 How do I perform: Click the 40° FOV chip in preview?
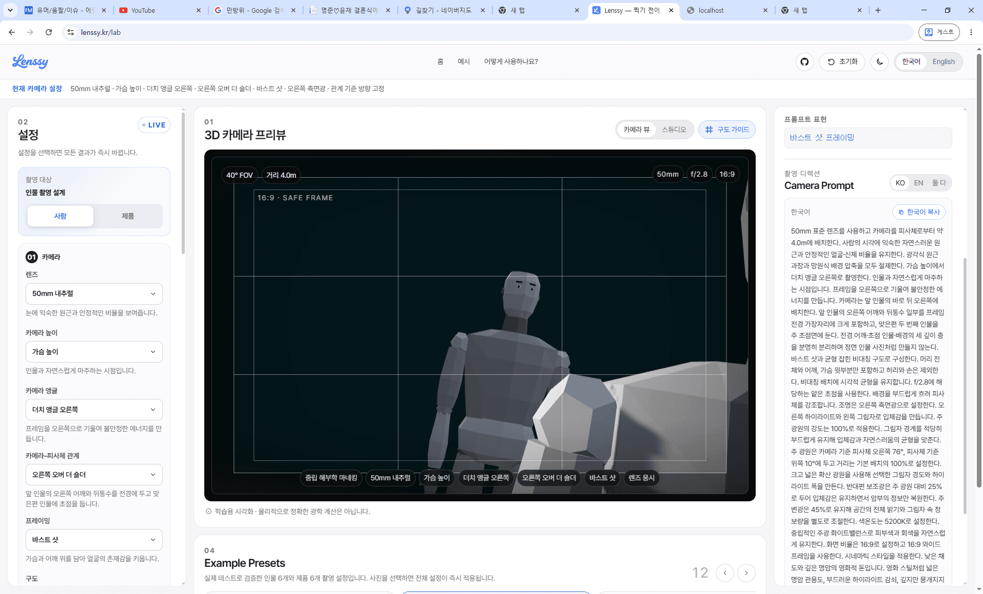(240, 175)
